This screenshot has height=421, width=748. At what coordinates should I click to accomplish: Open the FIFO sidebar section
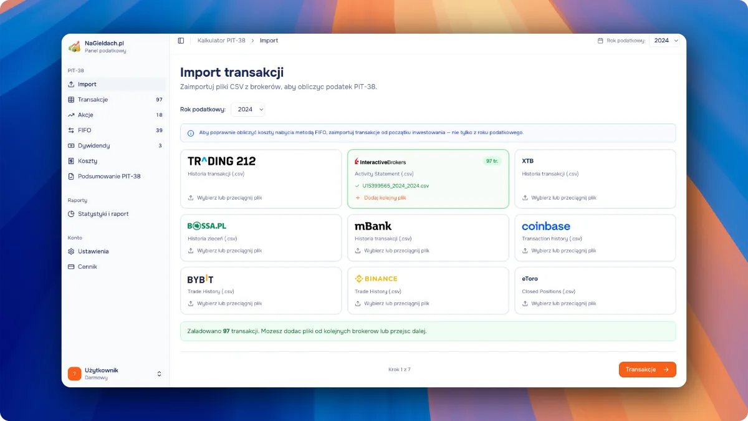coord(85,130)
